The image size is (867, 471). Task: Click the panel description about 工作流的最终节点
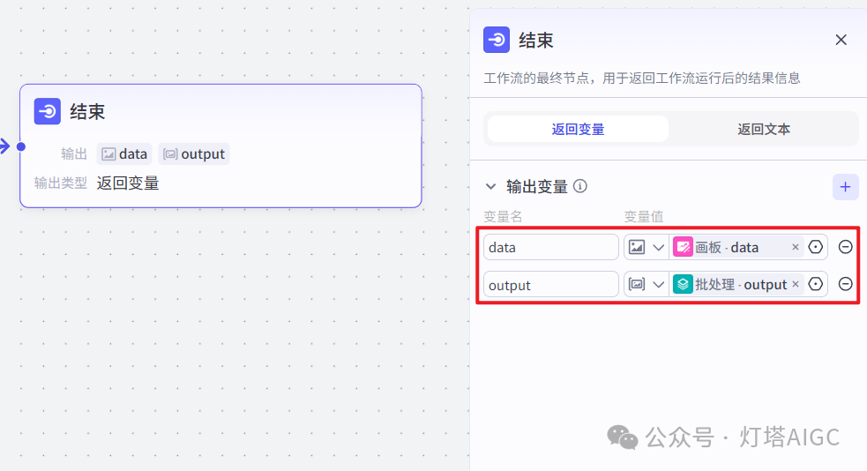642,78
